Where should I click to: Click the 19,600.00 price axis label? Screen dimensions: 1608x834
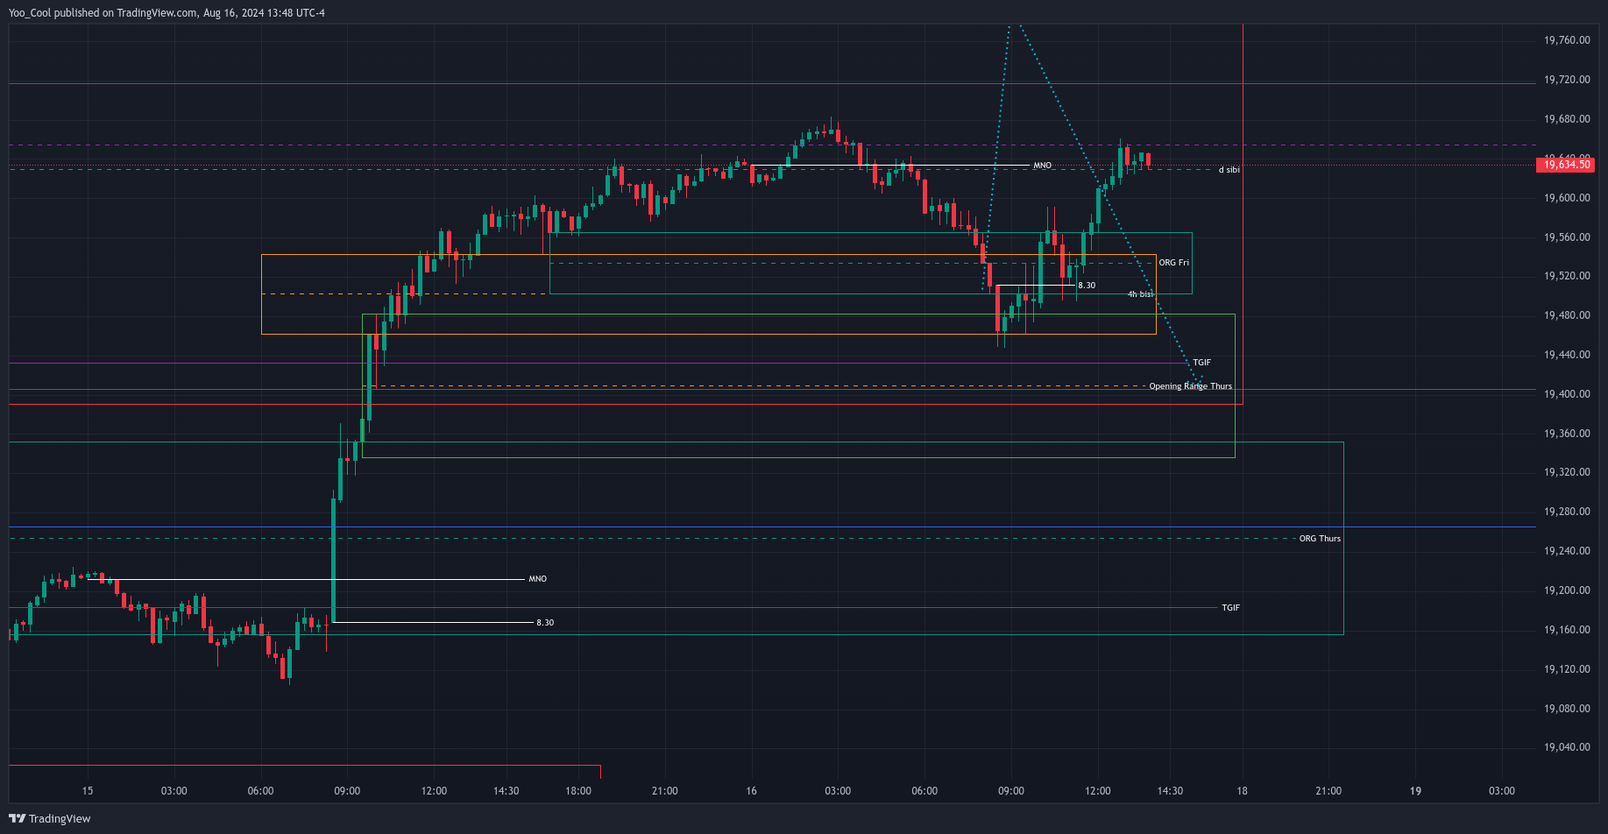pos(1567,198)
